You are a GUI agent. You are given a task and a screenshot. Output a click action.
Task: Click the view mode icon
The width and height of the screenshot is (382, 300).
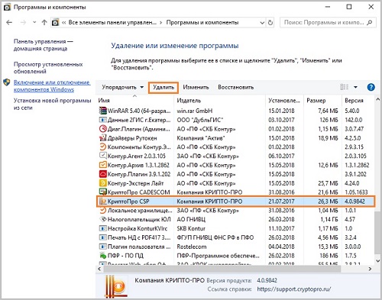click(345, 87)
